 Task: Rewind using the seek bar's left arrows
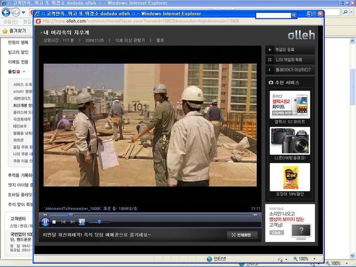[45, 215]
